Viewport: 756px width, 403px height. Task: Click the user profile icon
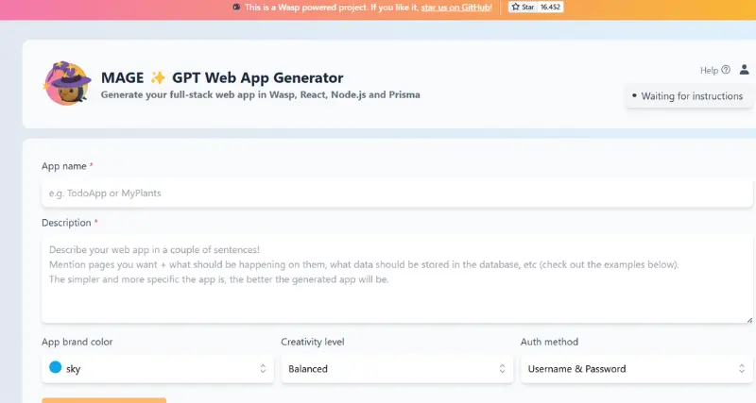pos(744,70)
